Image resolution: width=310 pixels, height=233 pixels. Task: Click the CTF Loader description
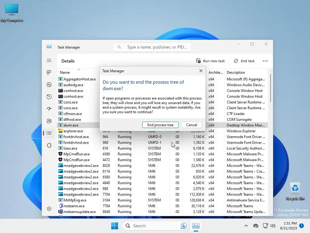[x=236, y=114]
